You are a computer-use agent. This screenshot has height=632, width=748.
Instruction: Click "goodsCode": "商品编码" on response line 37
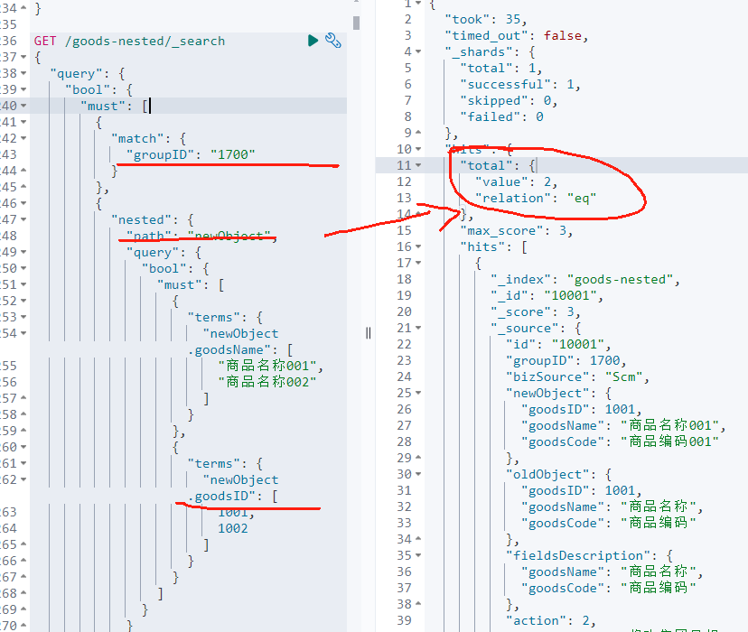click(608, 588)
